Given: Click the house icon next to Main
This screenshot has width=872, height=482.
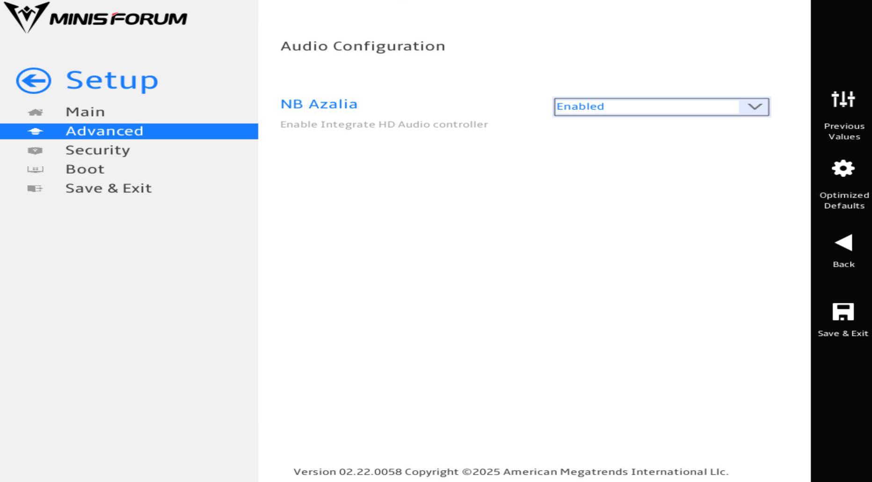Looking at the screenshot, I should coord(35,112).
